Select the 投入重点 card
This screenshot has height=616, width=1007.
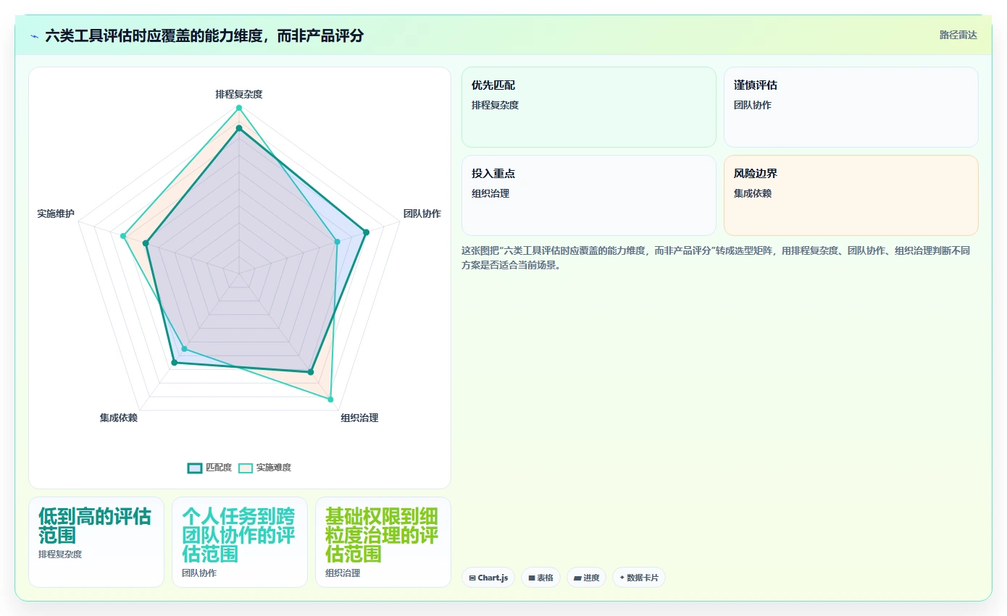pos(588,195)
